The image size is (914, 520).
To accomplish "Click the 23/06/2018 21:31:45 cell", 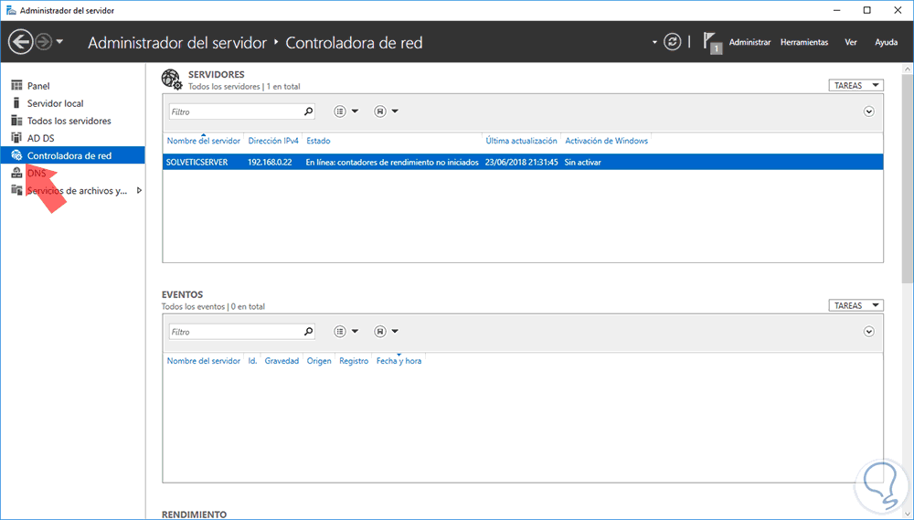I will [521, 162].
